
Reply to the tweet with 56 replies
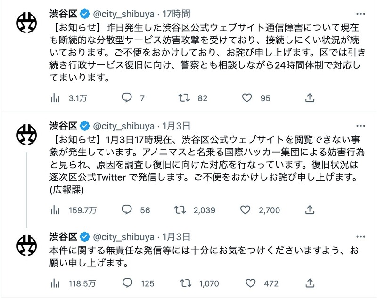tap(127, 210)
